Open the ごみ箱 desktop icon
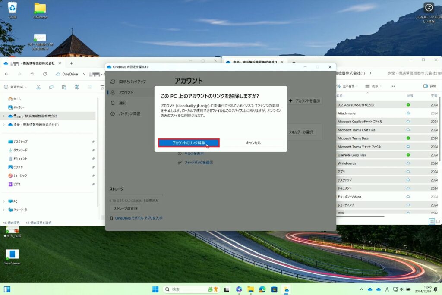The width and height of the screenshot is (442, 295). point(12,10)
